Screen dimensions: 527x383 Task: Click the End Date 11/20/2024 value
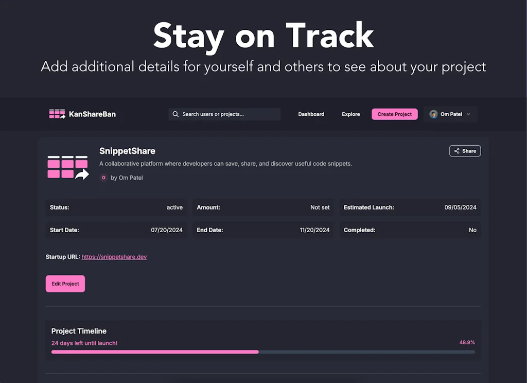point(314,230)
